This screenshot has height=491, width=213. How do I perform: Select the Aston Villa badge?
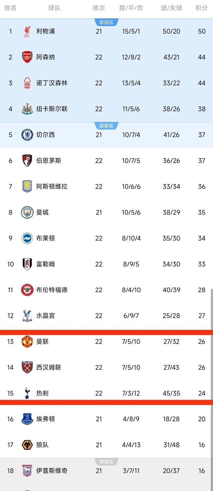pyautogui.click(x=27, y=186)
